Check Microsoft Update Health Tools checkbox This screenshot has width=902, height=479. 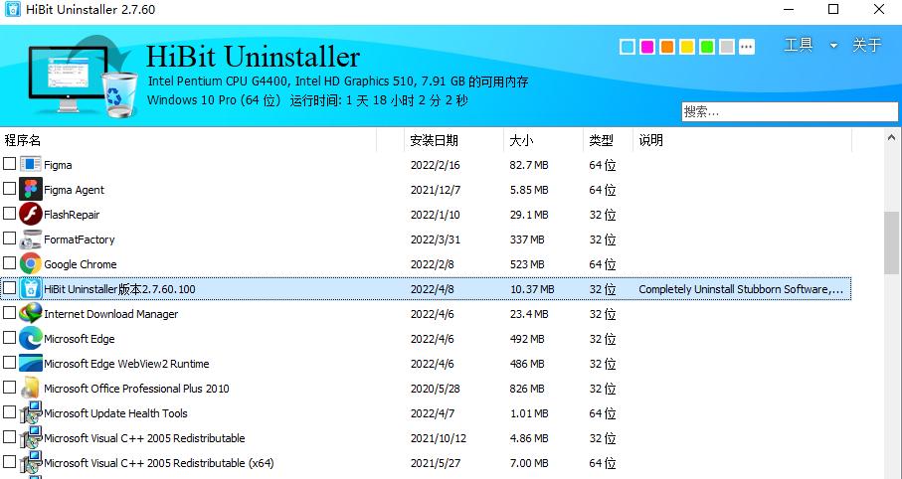(x=9, y=411)
